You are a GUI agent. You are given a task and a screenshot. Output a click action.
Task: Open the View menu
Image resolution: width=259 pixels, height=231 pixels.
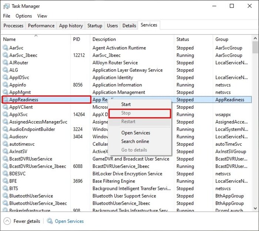click(x=42, y=16)
